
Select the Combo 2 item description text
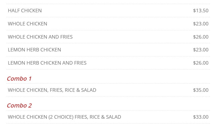tap(64, 117)
